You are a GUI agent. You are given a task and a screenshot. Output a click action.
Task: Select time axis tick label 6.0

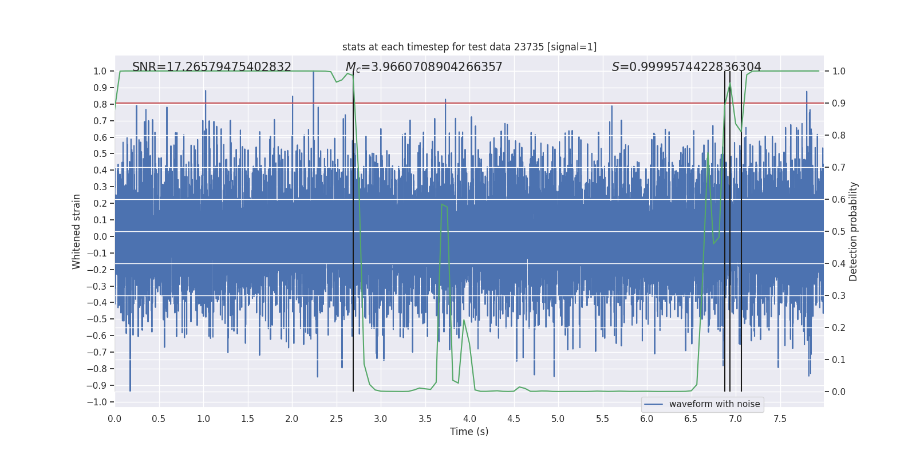coord(647,418)
